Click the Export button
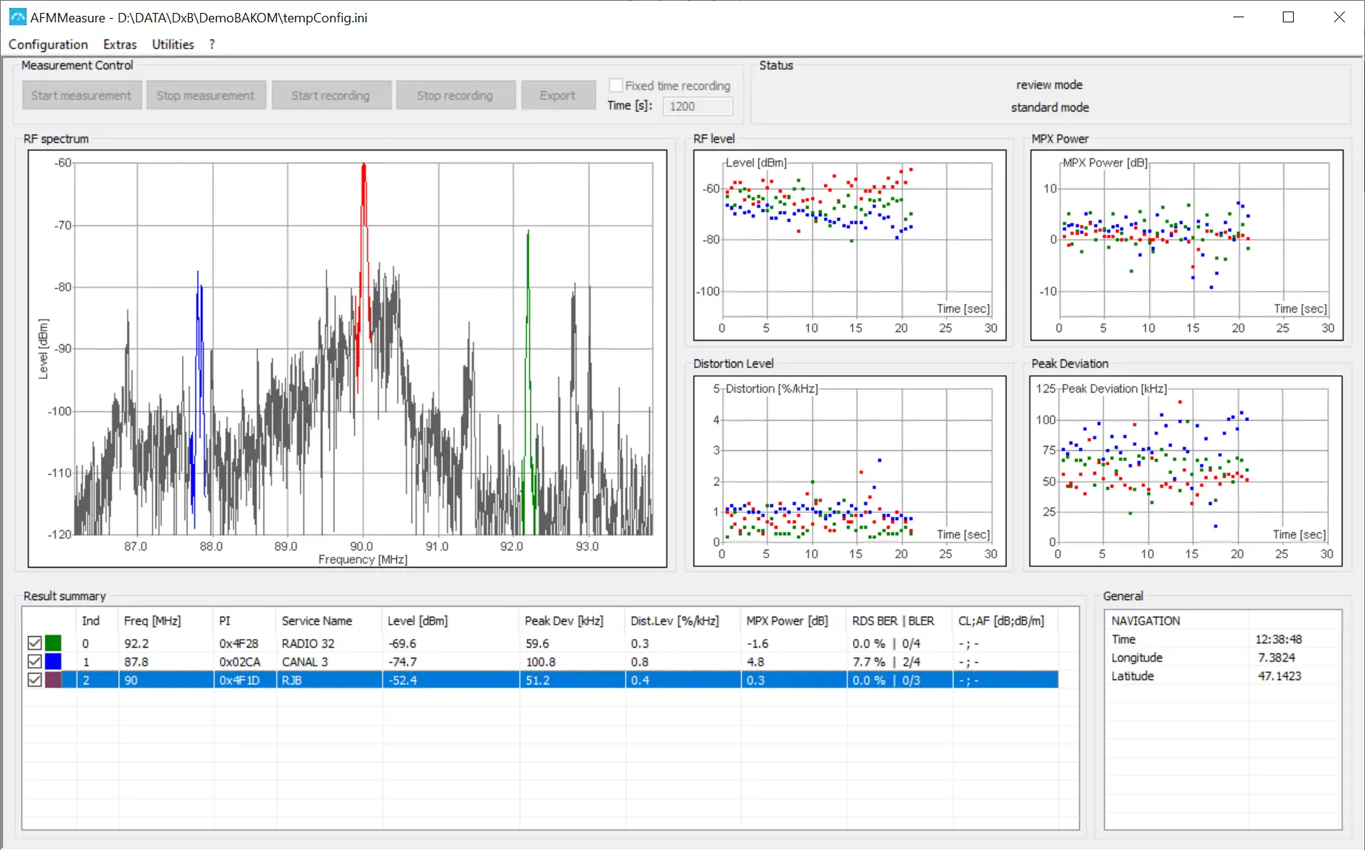Screen dimensions: 1365x850 tap(558, 95)
